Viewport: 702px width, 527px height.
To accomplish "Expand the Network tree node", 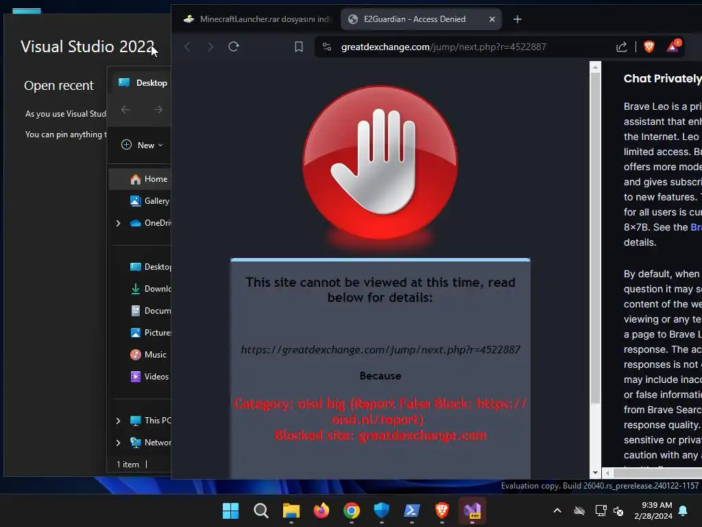I will [x=118, y=443].
